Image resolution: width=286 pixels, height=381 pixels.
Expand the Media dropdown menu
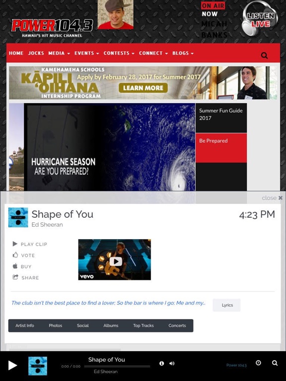[x=59, y=53]
